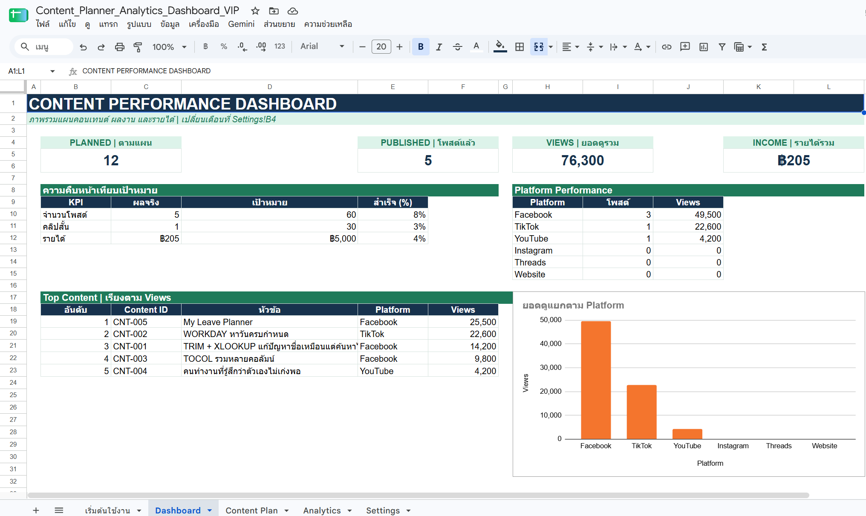Click the create filter icon
The height and width of the screenshot is (516, 866).
[722, 47]
